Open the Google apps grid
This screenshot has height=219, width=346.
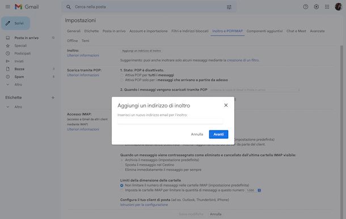(327, 7)
